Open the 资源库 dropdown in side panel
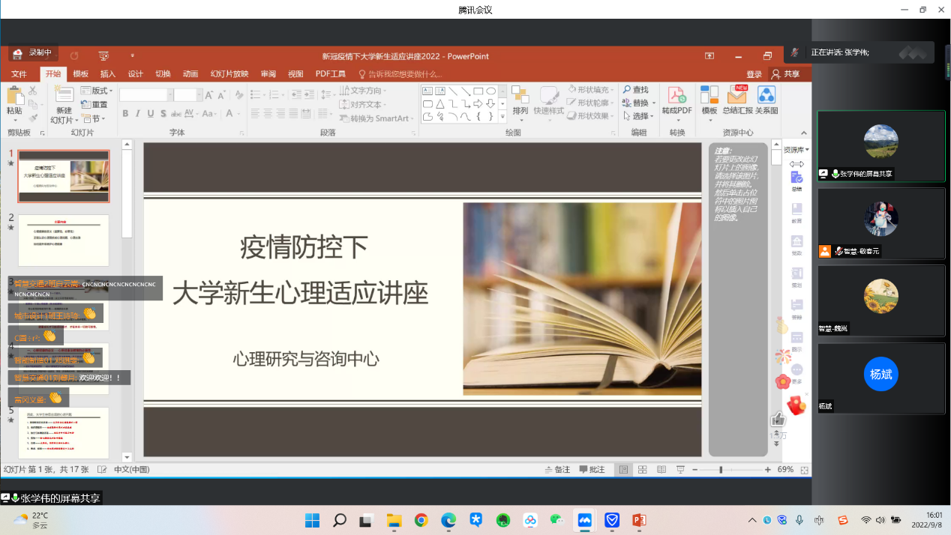The height and width of the screenshot is (535, 951). pos(796,150)
